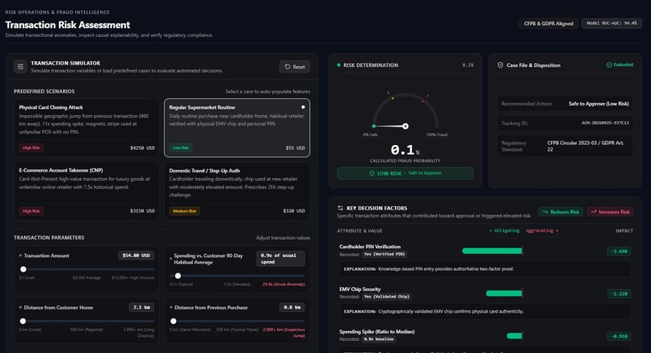Adjust the Spending vs. 90-Day Average slider
Screen dimensions: 651x353
click(178, 276)
